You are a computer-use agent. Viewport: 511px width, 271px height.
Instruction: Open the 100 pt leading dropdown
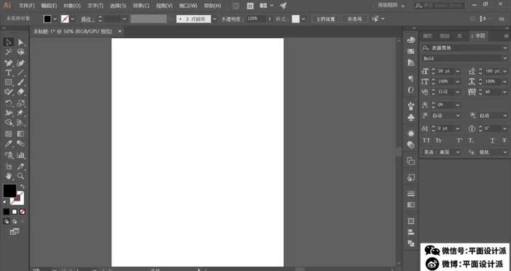(505, 71)
